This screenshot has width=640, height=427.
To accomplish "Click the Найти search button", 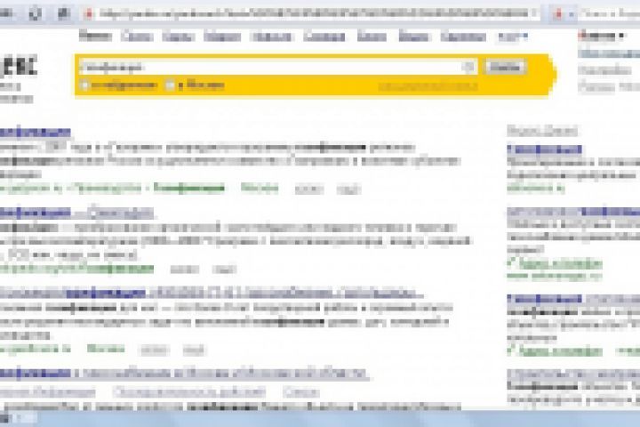I will tap(505, 67).
